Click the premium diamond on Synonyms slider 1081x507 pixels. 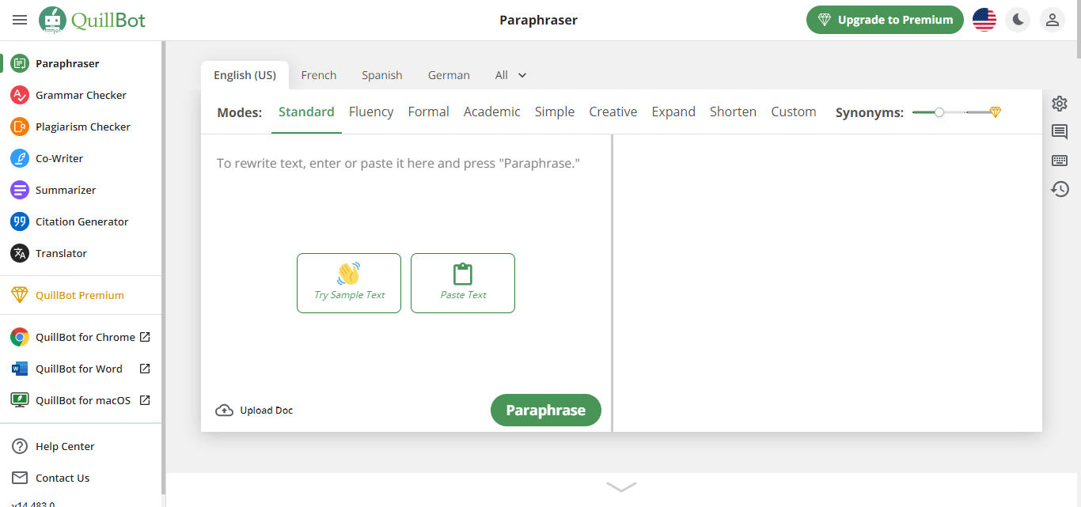pyautogui.click(x=996, y=112)
